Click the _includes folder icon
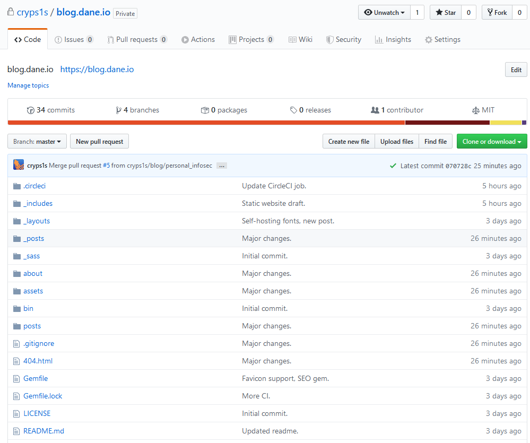The height and width of the screenshot is (443, 530). (x=17, y=203)
